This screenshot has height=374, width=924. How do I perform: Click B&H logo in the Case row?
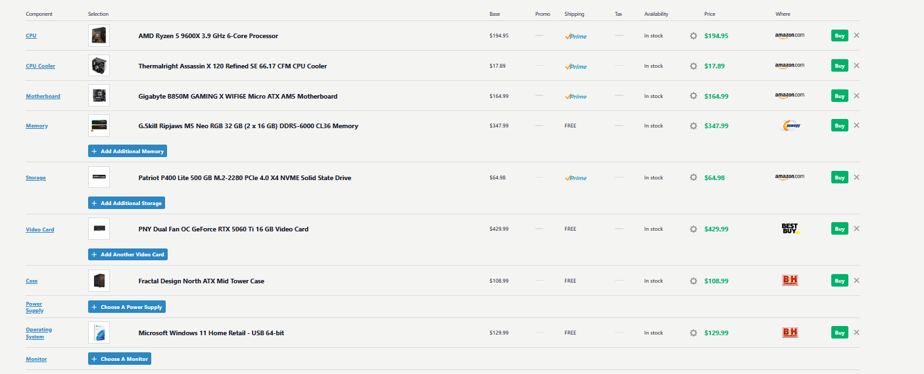pos(790,281)
